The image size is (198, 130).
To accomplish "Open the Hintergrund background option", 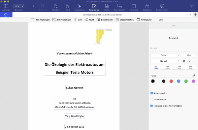I will 144,20.
